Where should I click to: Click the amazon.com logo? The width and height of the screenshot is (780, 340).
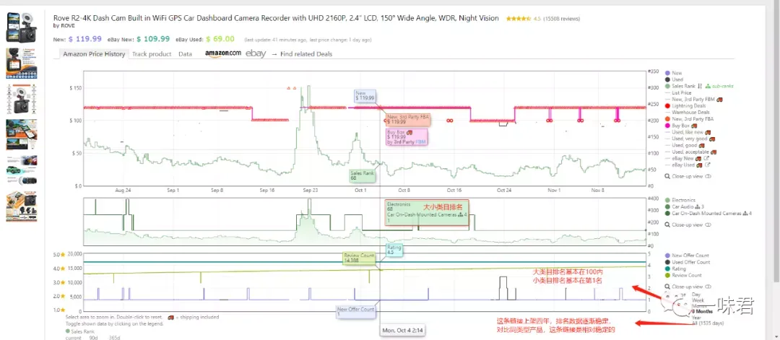[223, 53]
